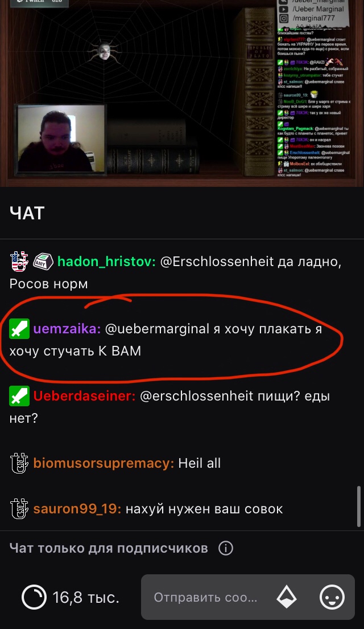This screenshot has width=364, height=629.
Task: Tap the sauron99_19 username
Action: coord(77,509)
